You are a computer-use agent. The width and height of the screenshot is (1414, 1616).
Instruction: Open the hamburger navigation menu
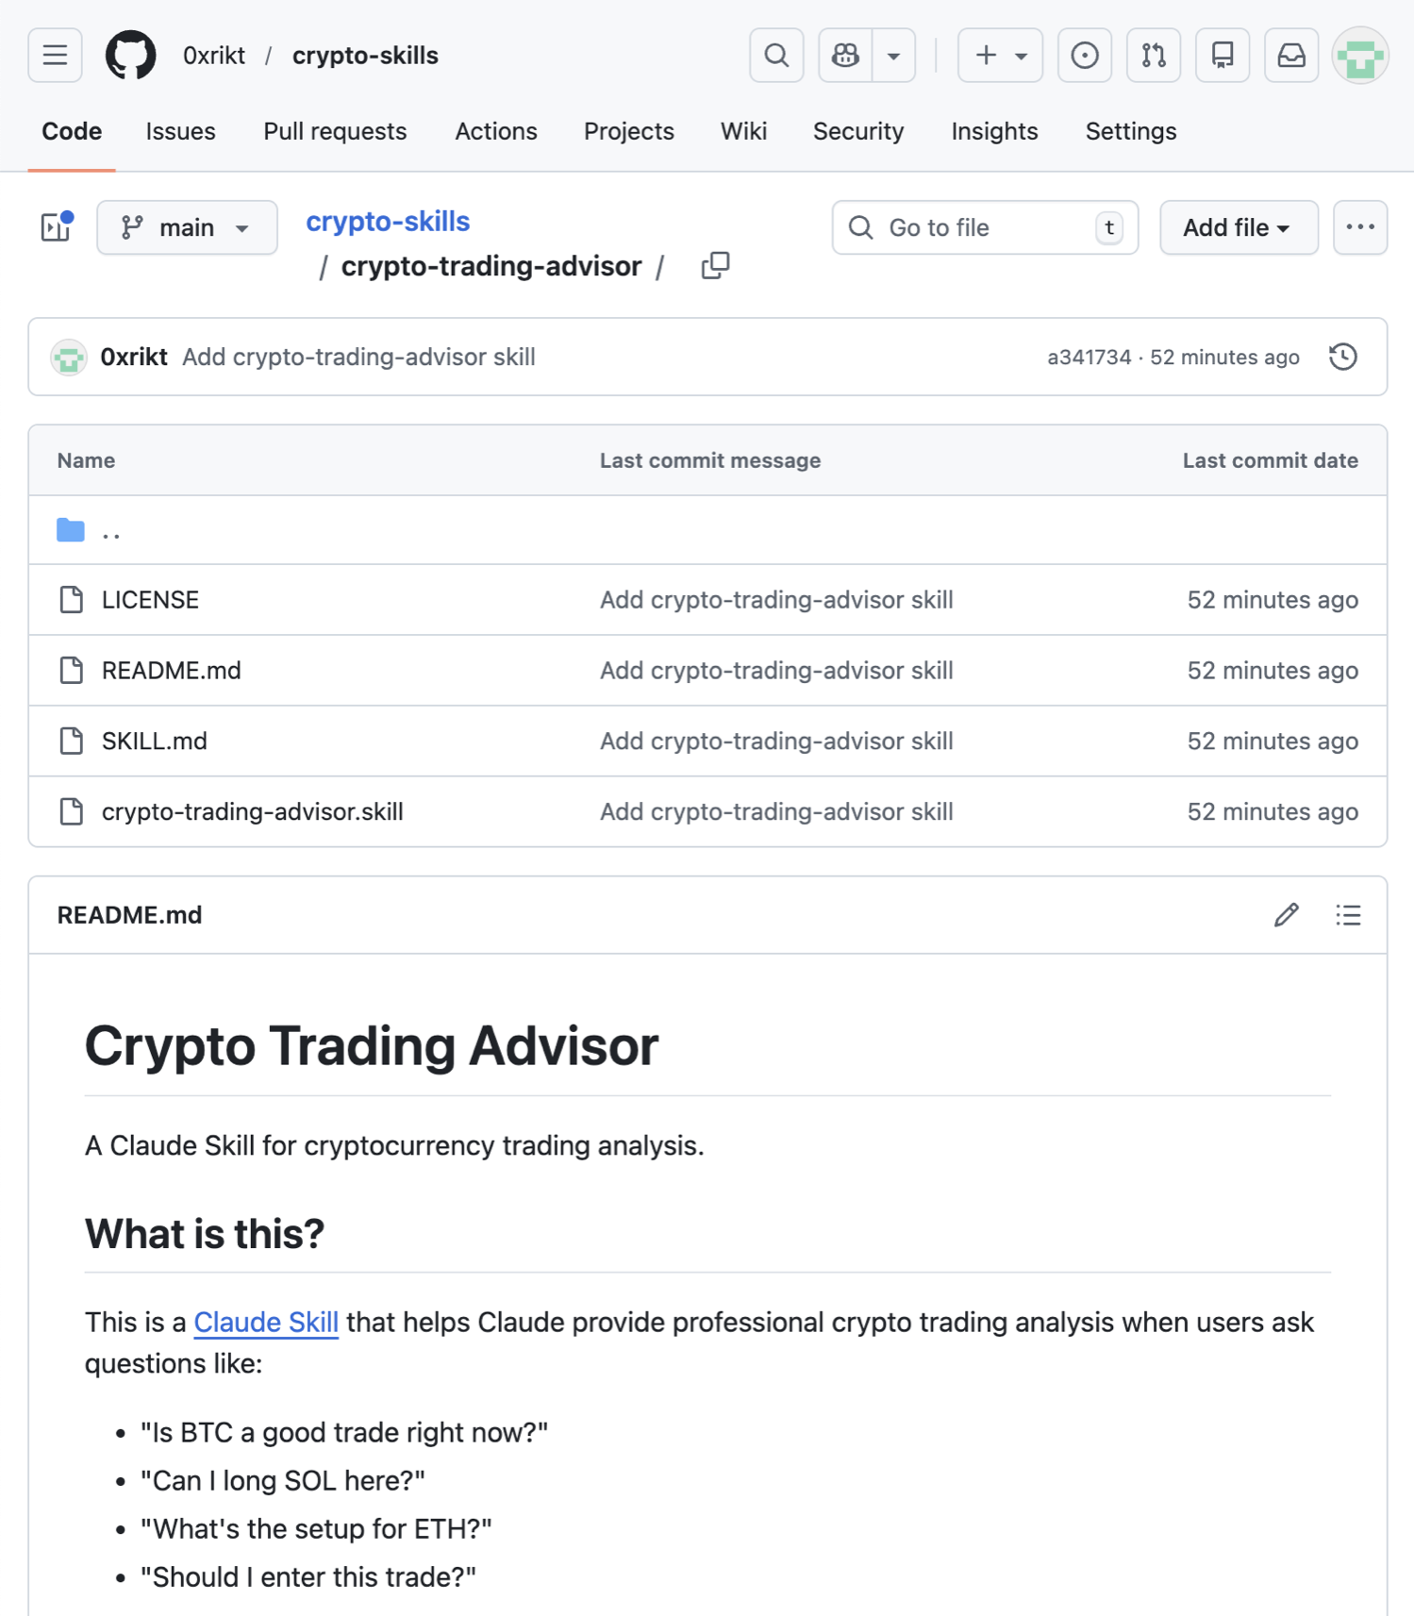(x=55, y=56)
